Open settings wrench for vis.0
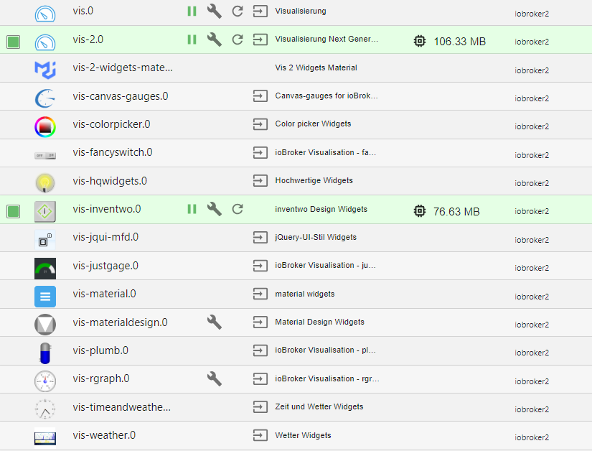This screenshot has height=451, width=592. [x=215, y=11]
